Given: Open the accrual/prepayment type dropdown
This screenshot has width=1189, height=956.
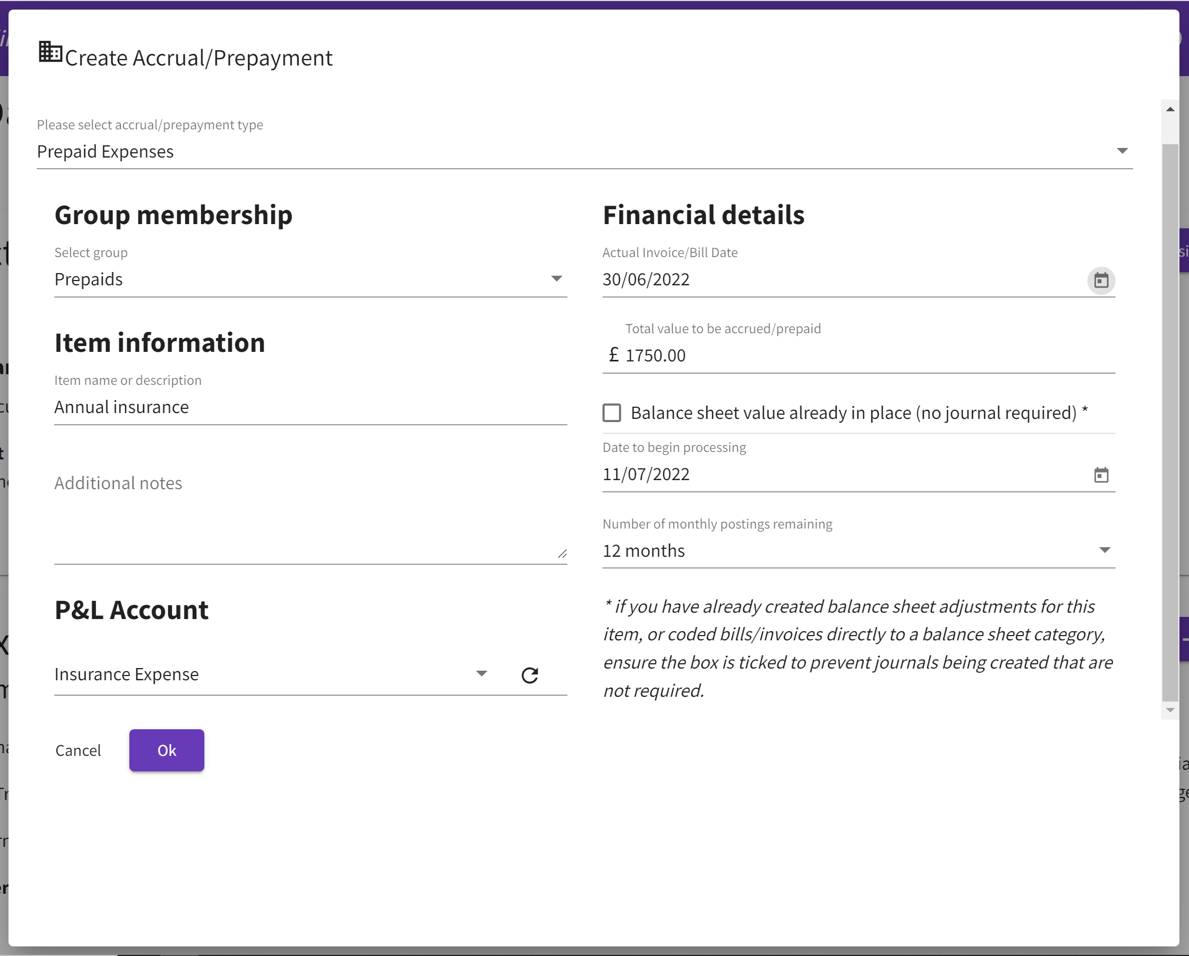Looking at the screenshot, I should (x=1122, y=151).
